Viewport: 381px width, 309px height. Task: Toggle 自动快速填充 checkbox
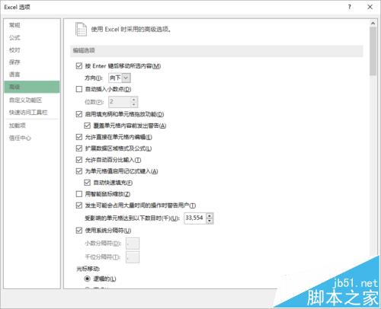point(87,183)
